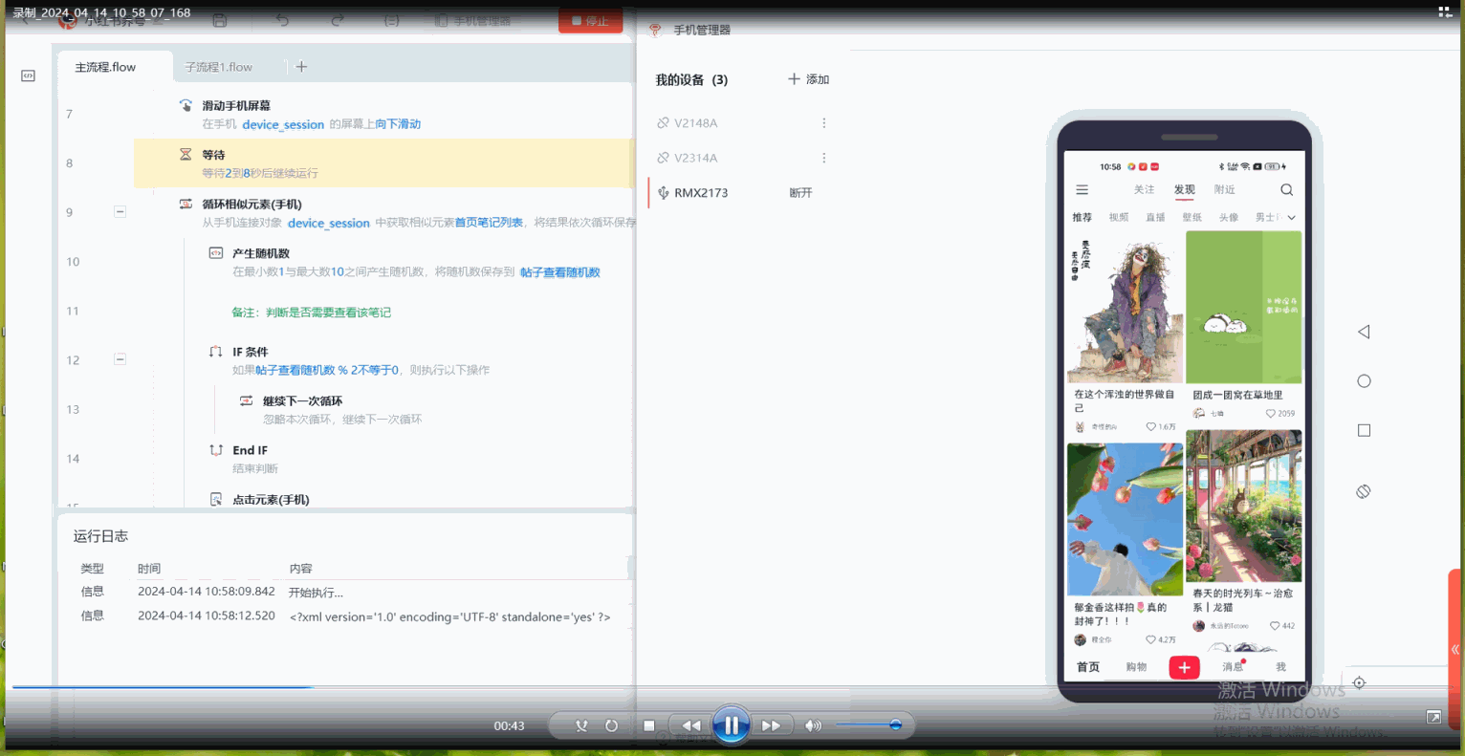Image resolution: width=1465 pixels, height=756 pixels.
Task: Select the highlighted 等待 step on line 8
Action: (x=383, y=162)
